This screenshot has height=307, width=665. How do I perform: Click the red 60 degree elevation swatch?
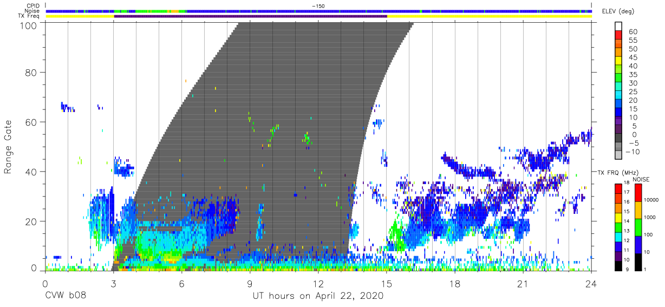click(620, 35)
